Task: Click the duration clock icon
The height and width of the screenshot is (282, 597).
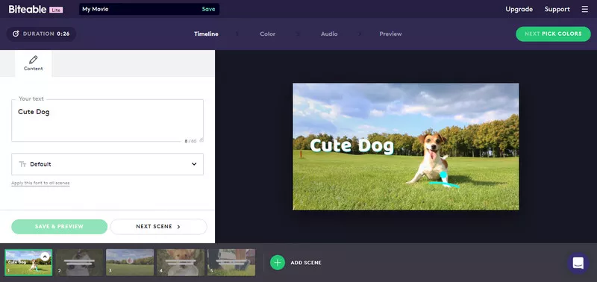Action: click(16, 34)
